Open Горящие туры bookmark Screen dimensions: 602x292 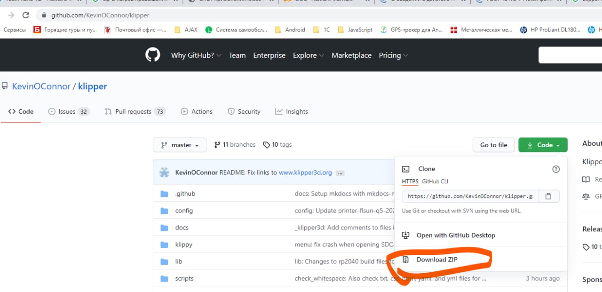[x=65, y=30]
